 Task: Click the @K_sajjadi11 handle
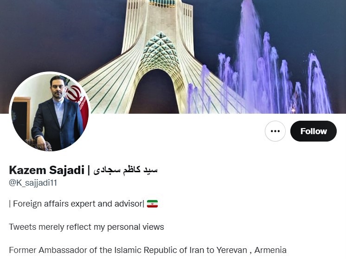33,183
